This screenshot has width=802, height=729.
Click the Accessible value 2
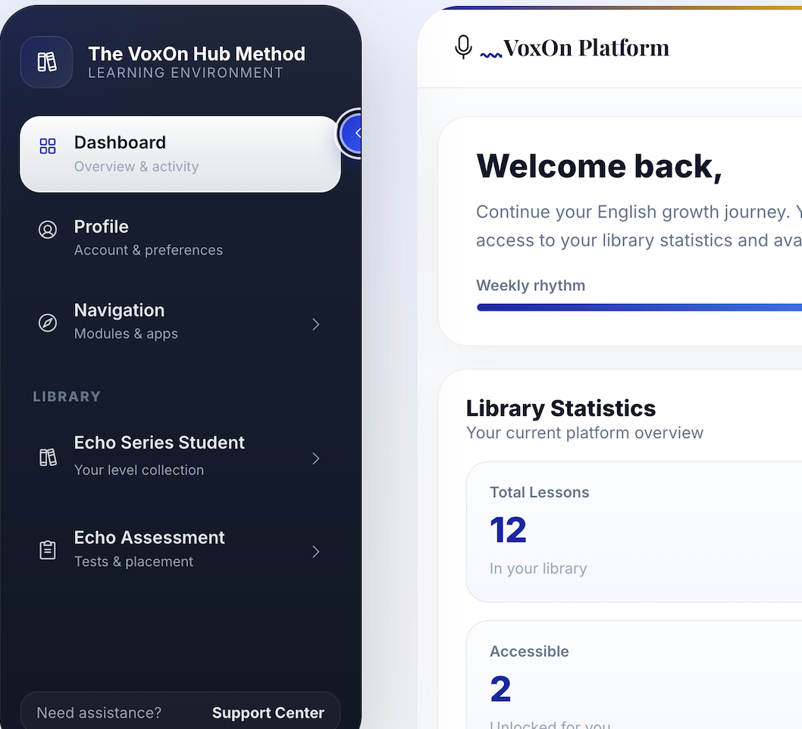click(500, 689)
